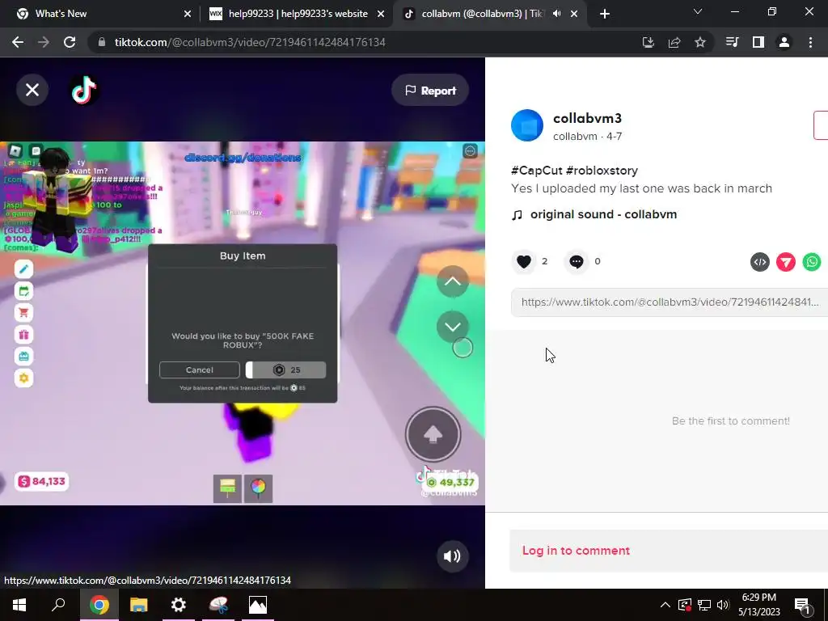The image size is (828, 621).
Task: Install or download the page app icon
Action: coord(648,42)
